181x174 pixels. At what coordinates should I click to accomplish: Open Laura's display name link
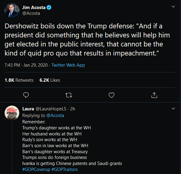[x=28, y=109]
